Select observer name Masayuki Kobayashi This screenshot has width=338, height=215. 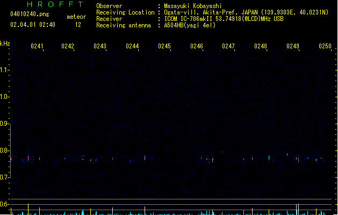pos(193,6)
